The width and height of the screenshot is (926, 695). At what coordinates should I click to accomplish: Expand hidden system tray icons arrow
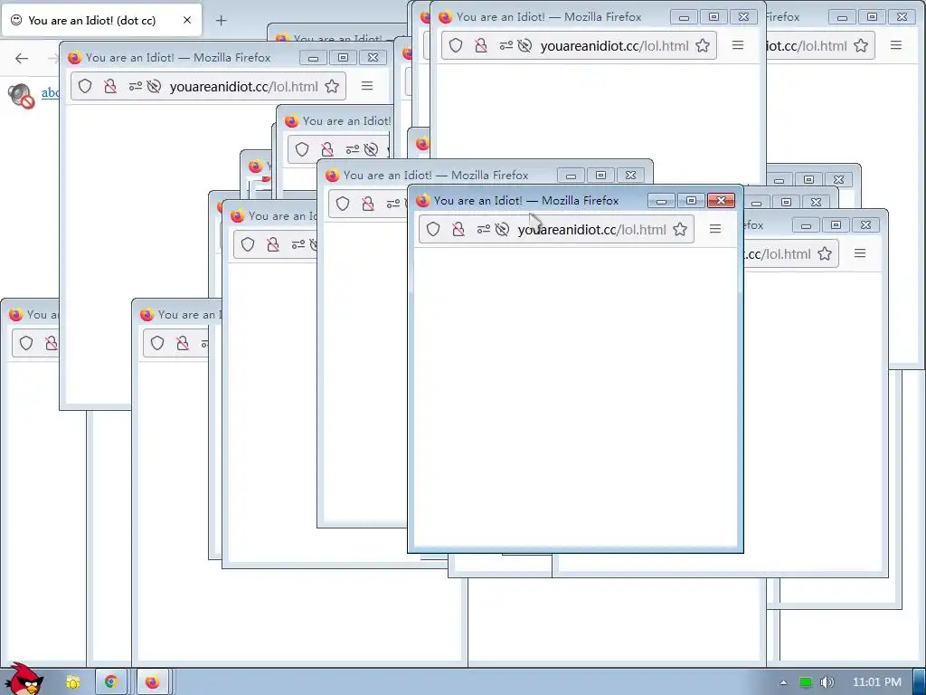pyautogui.click(x=783, y=682)
